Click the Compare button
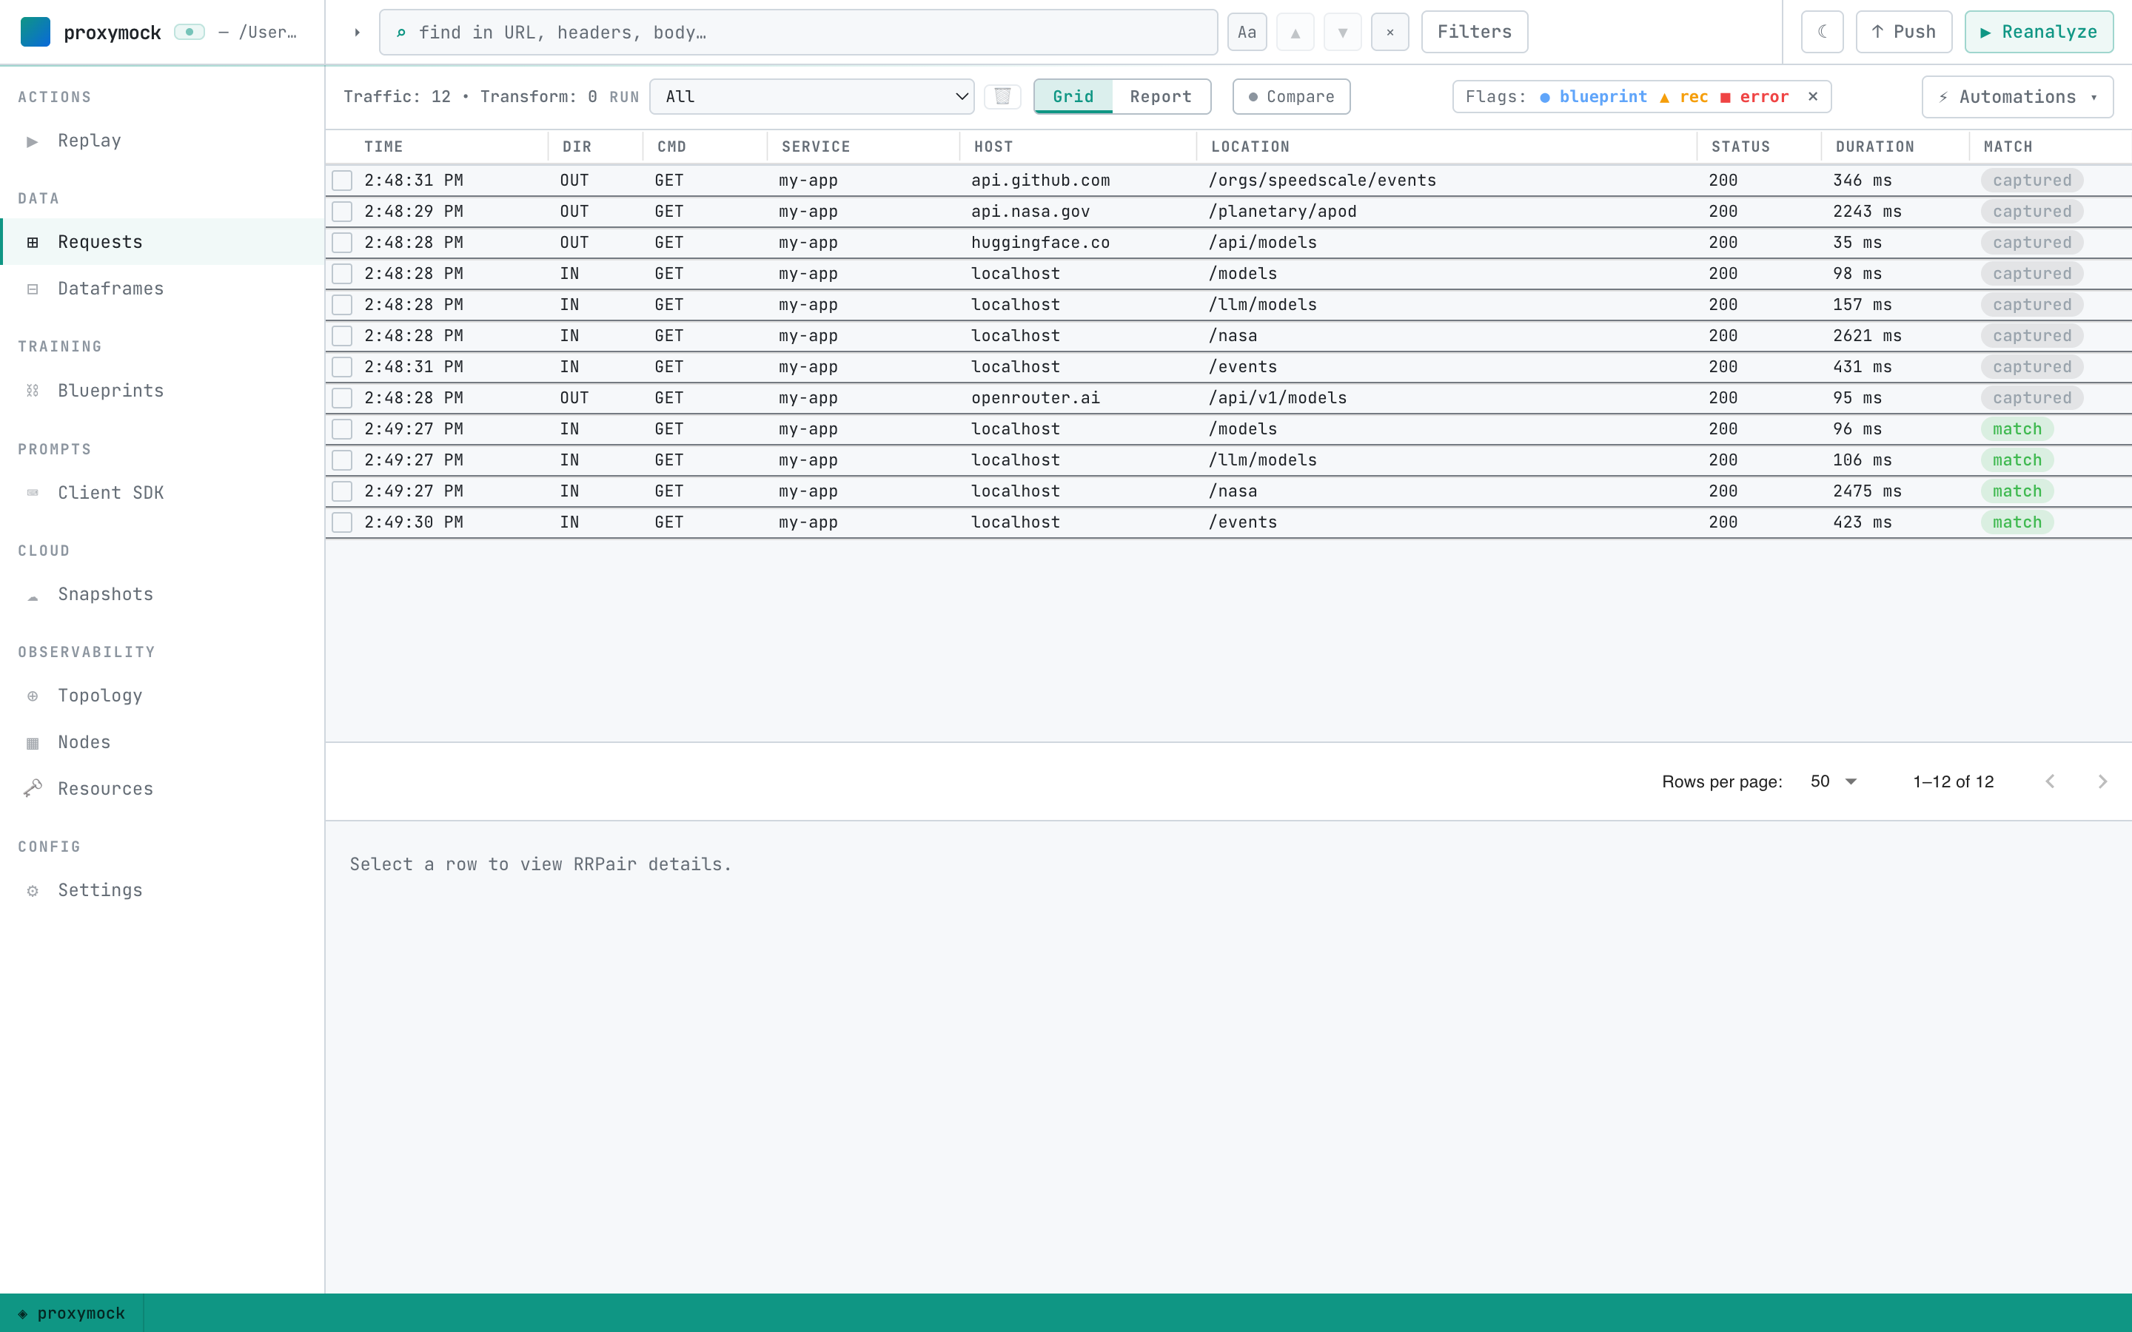The width and height of the screenshot is (2132, 1332). (1292, 97)
